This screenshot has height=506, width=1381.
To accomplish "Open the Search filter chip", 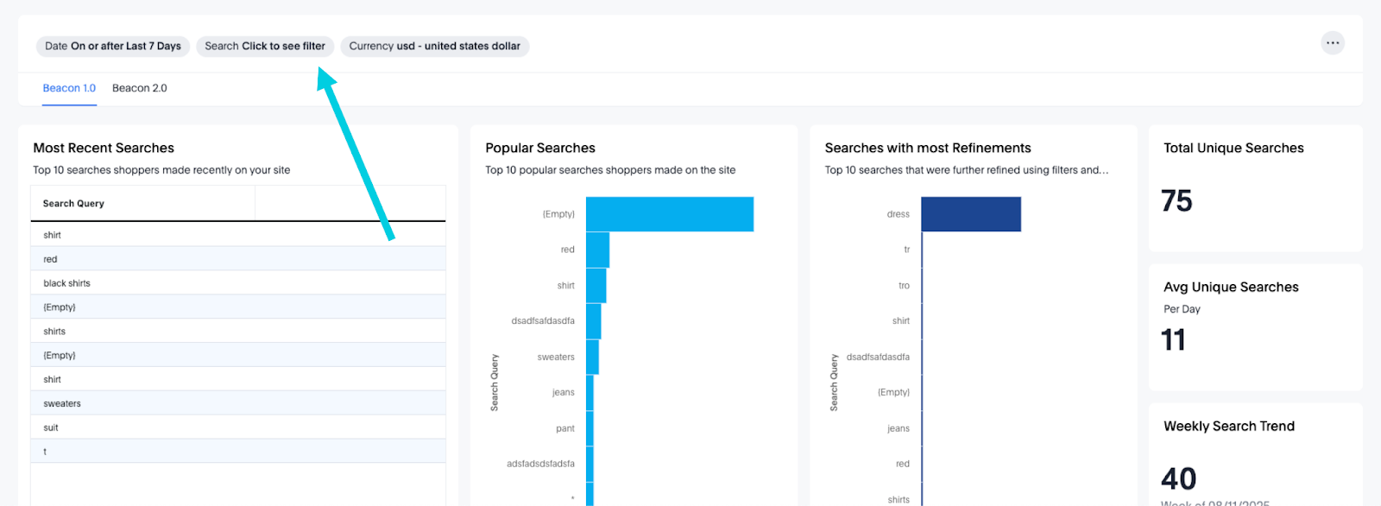I will (265, 47).
